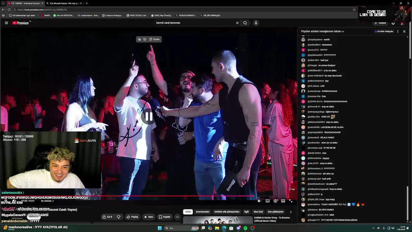The height and width of the screenshot is (232, 412).
Task: Pause the video using center overlay button
Action: [x=149, y=117]
